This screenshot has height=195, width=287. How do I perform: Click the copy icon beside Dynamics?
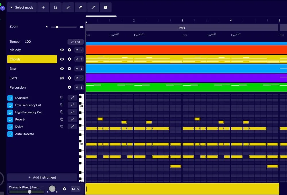pyautogui.click(x=62, y=97)
